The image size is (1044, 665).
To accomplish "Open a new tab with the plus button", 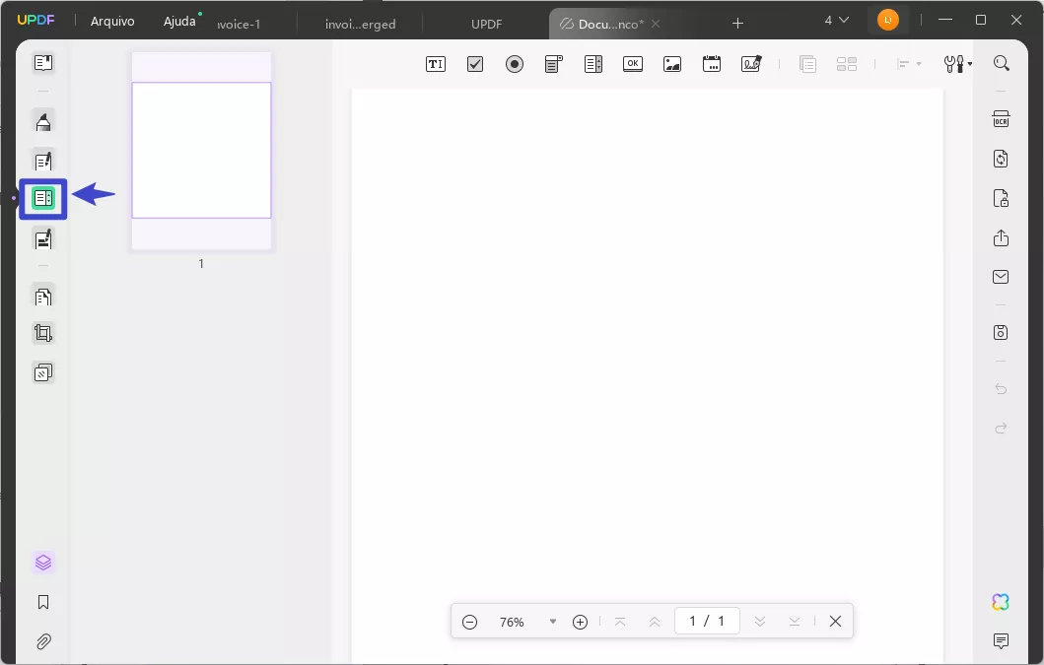I will tap(737, 23).
